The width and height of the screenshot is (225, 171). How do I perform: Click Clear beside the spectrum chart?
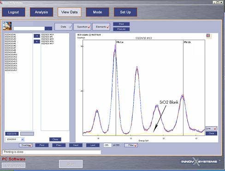pyautogui.click(x=211, y=133)
